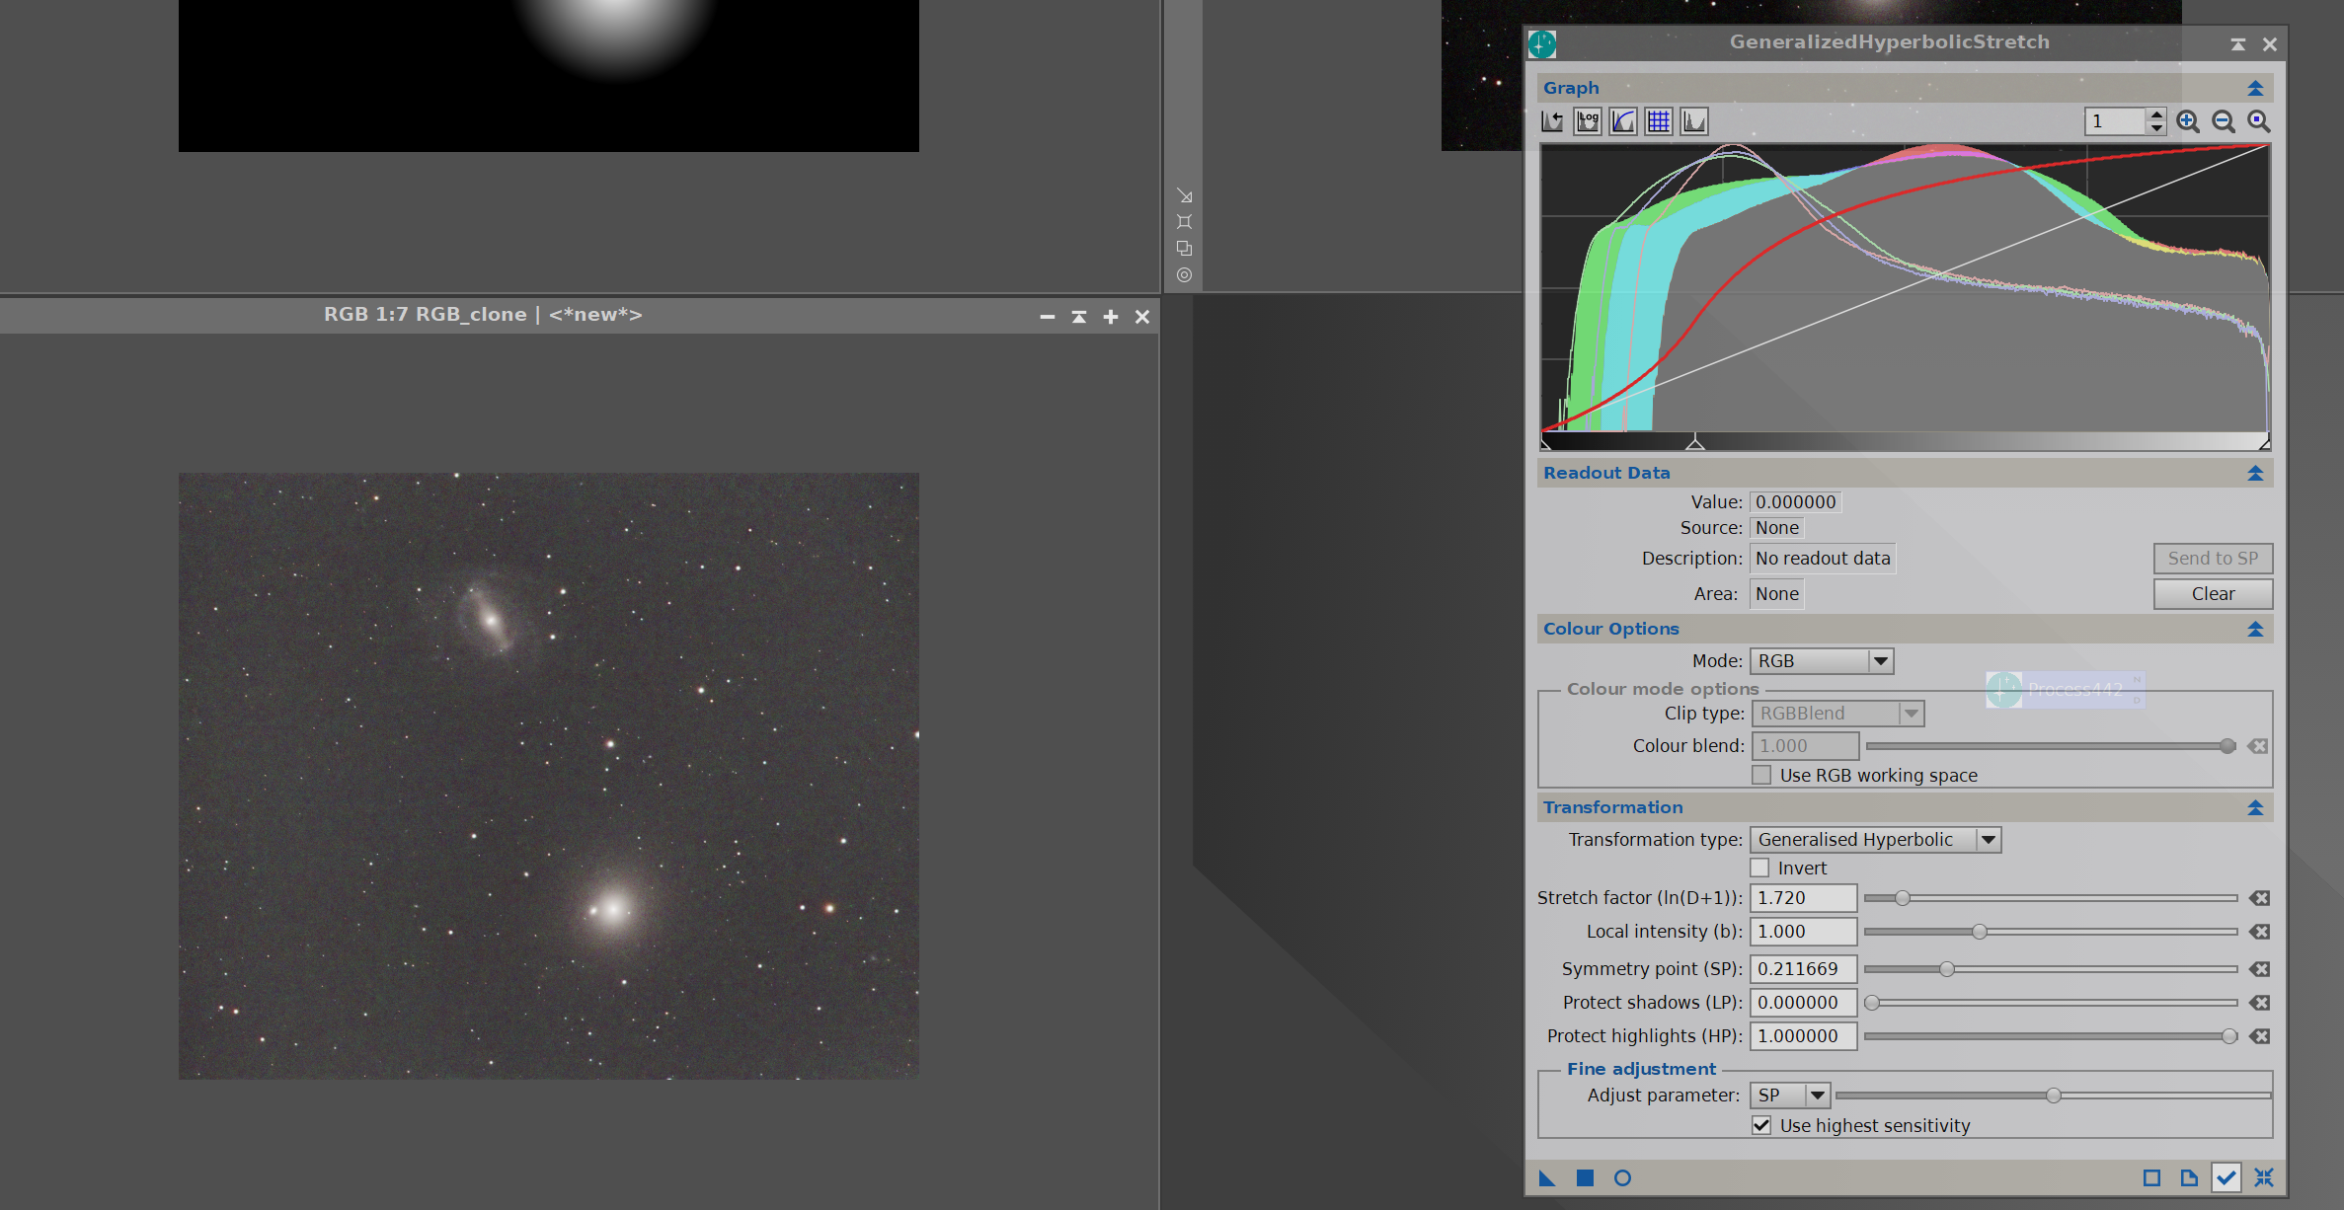Toggle the log histogram graph icon

point(1588,121)
